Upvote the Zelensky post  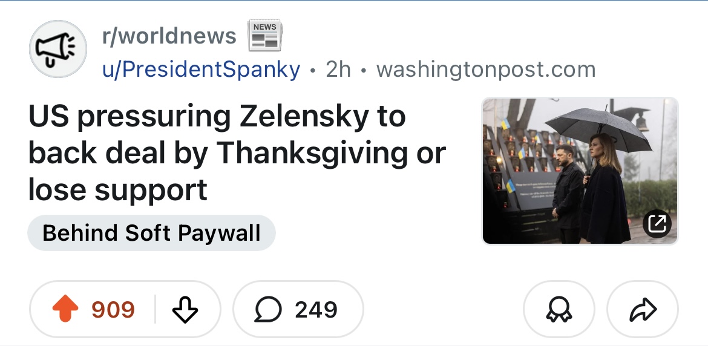click(65, 310)
